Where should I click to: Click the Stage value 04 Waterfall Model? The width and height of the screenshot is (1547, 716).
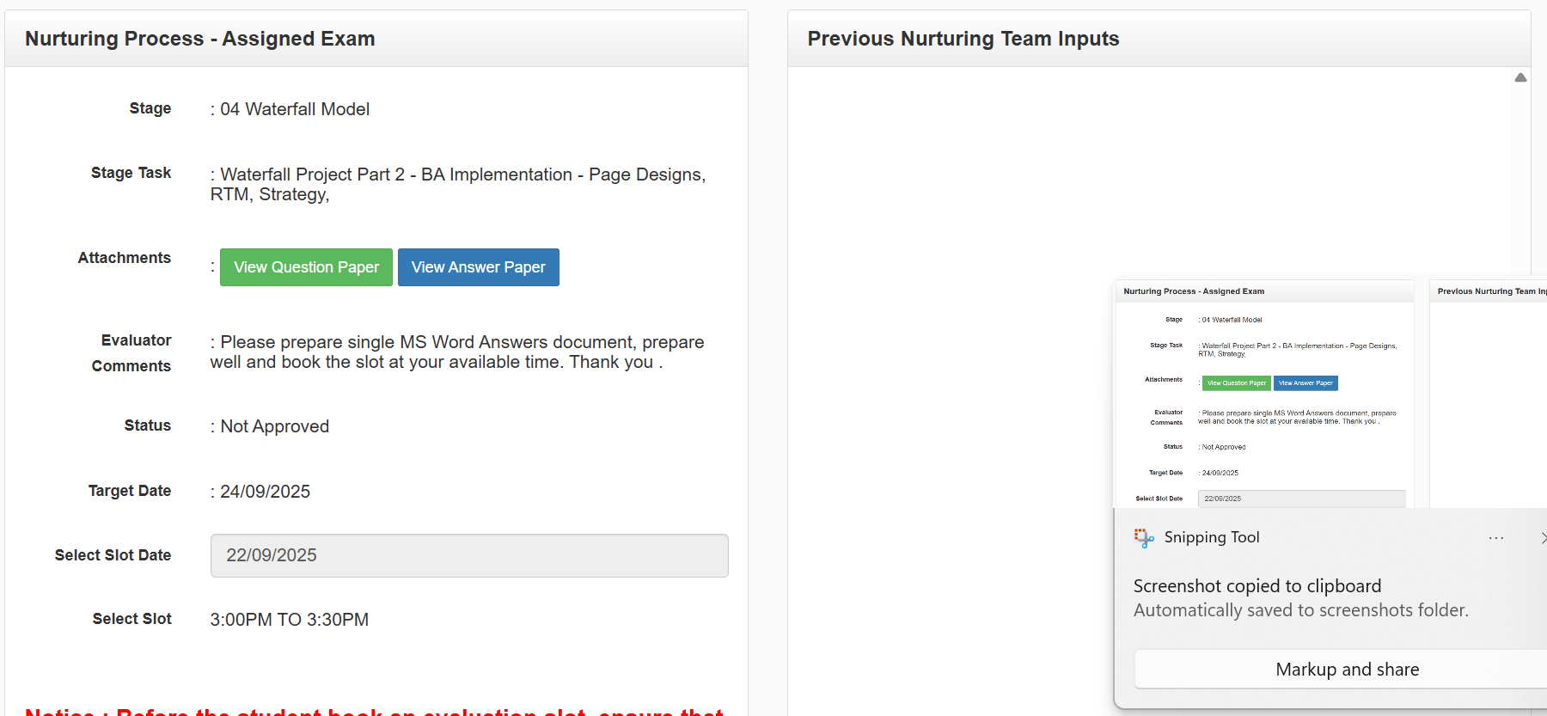point(295,109)
